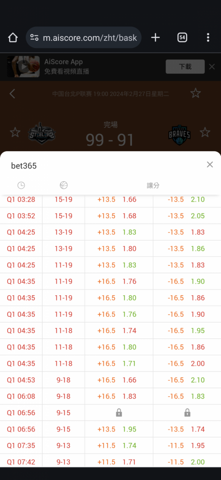The width and height of the screenshot is (221, 480).
Task: Favorite the Braves team star
Action: pos(205,132)
